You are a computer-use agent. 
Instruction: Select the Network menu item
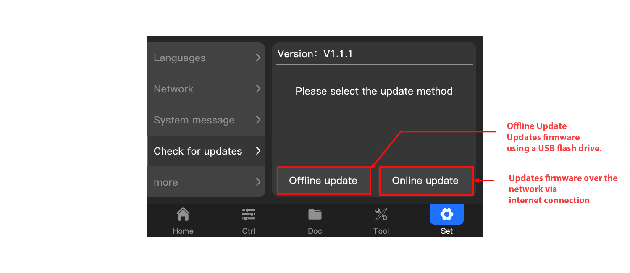(173, 89)
